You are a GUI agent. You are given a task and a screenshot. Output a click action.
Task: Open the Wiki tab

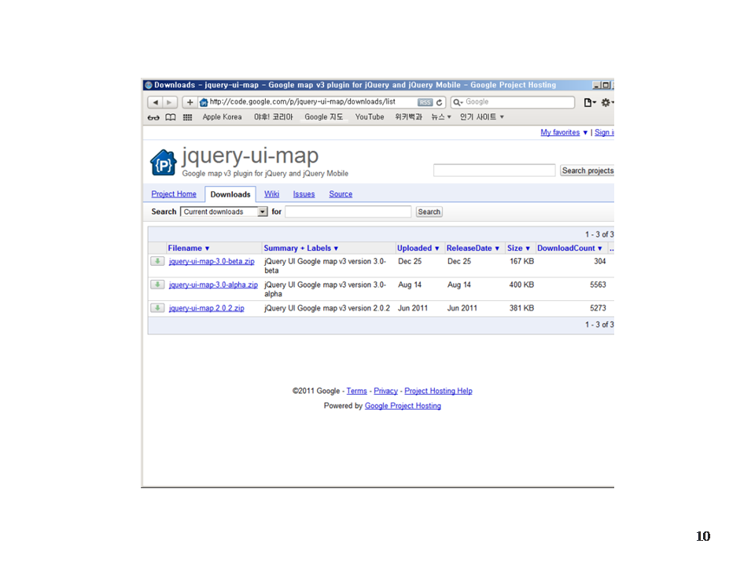click(271, 194)
